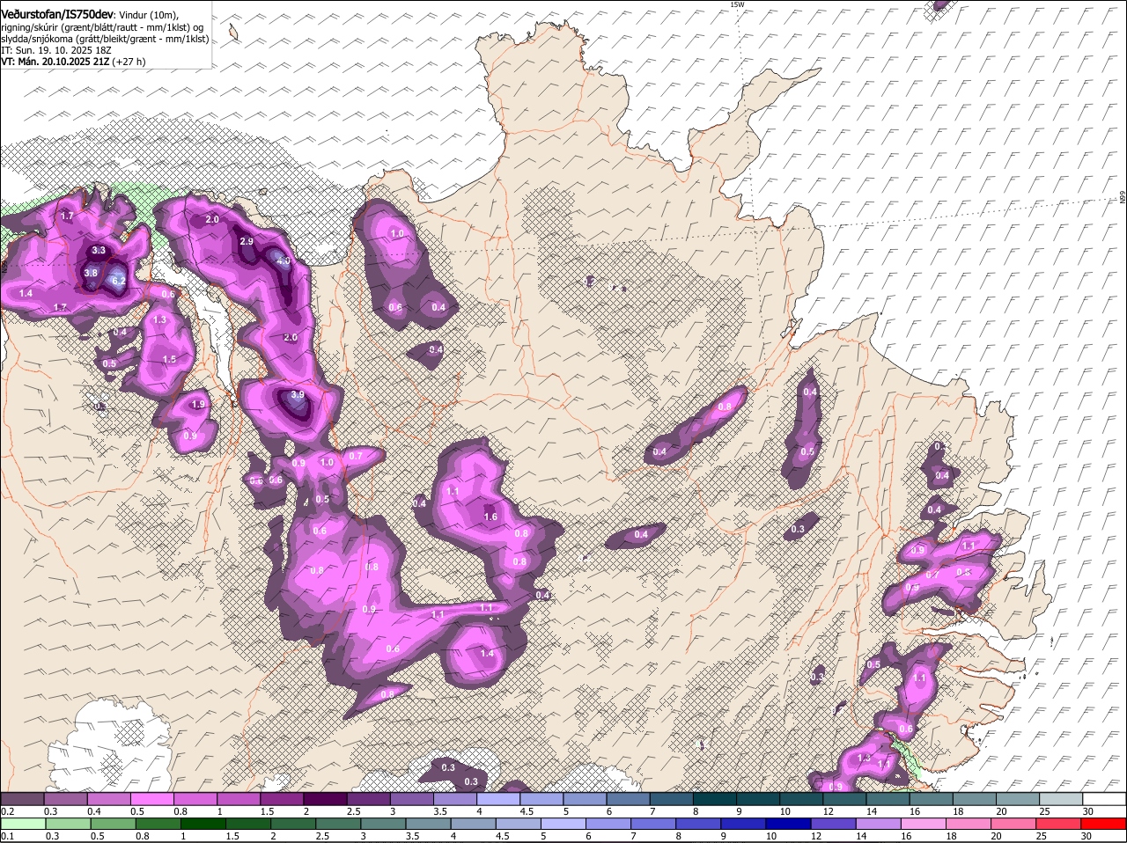Click the palest green 0.1 swatch in the rain legend

coord(22,825)
